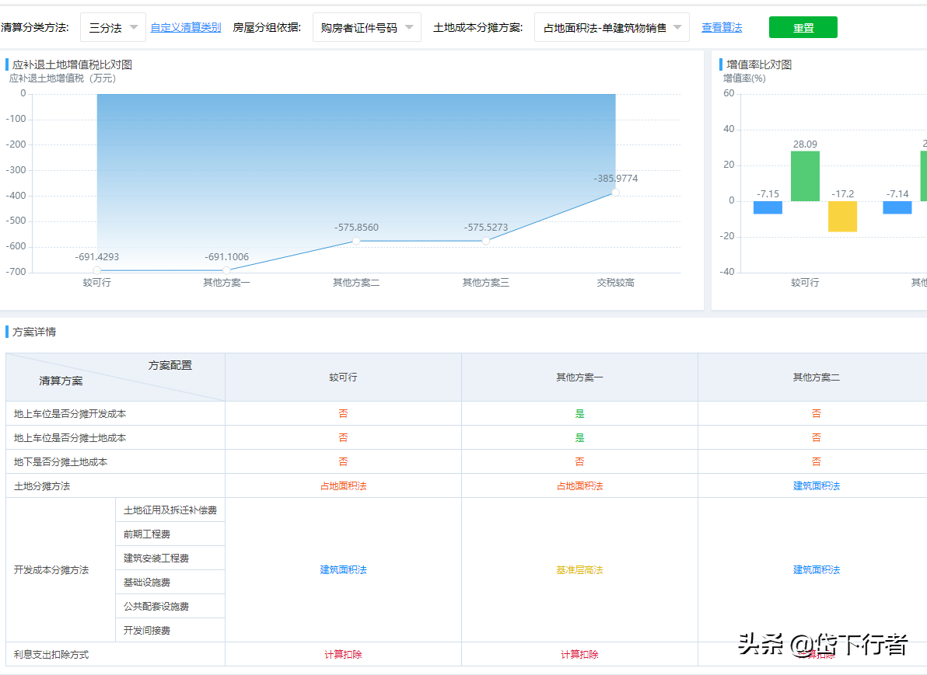Screen dimensions: 927x675
Task: Toggle 否 for 地下是否分摊土地成本 under 其他方案二
Action: 816,461
